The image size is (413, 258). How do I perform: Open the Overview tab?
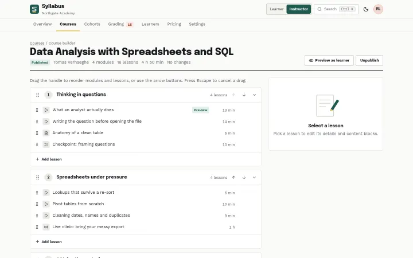click(42, 24)
